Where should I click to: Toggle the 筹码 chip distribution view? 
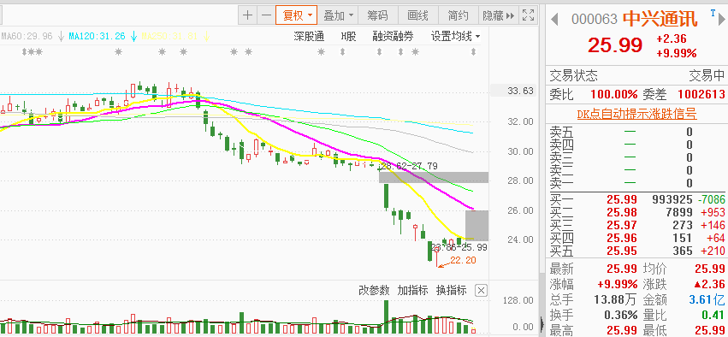pos(377,15)
